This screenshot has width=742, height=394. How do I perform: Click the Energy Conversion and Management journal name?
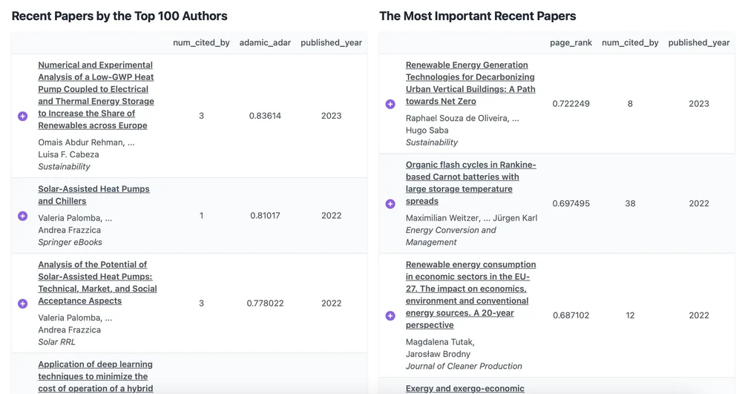450,236
